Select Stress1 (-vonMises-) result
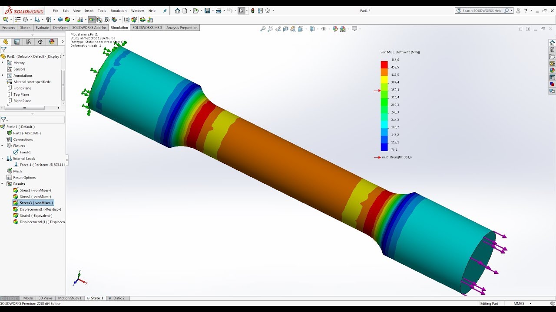 [x=35, y=190]
